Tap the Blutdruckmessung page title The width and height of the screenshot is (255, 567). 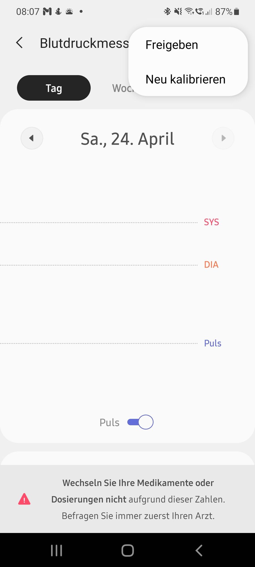click(x=84, y=43)
